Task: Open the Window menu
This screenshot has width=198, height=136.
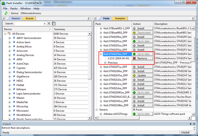Action: coord(26,8)
